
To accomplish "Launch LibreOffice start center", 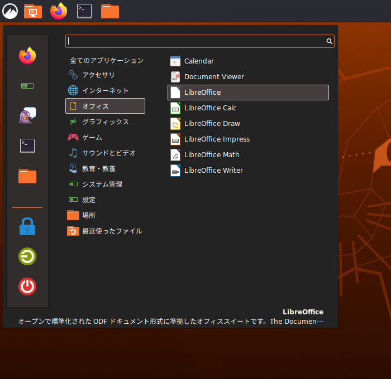I will point(249,93).
